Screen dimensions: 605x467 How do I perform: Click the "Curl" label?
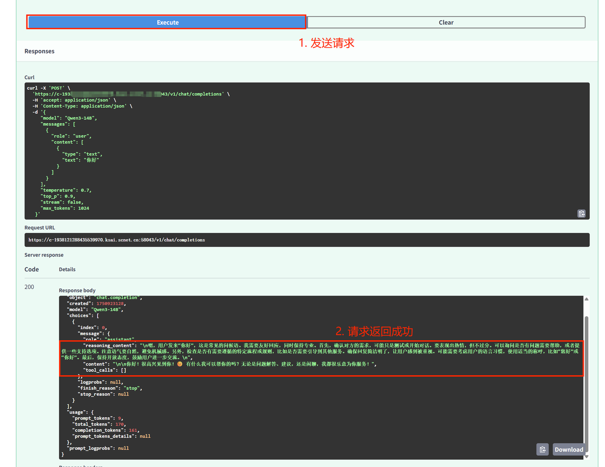point(29,77)
